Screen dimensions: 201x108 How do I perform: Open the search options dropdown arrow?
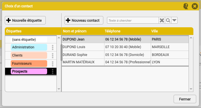coord(174,21)
